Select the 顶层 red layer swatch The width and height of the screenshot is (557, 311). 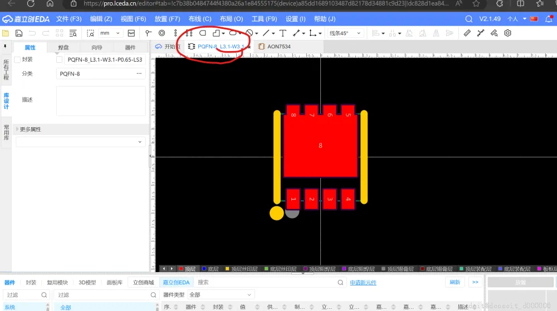[182, 269]
